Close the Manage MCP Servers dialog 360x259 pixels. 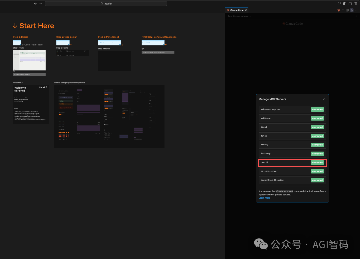tap(323, 99)
